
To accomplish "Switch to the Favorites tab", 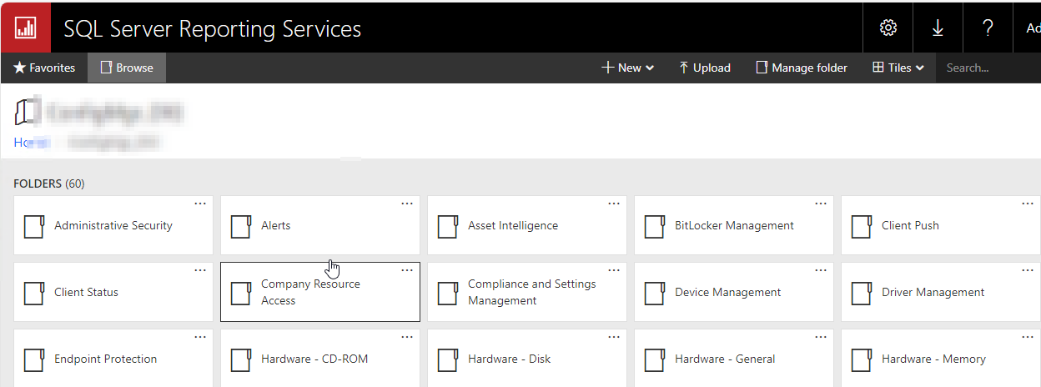I will pyautogui.click(x=44, y=68).
